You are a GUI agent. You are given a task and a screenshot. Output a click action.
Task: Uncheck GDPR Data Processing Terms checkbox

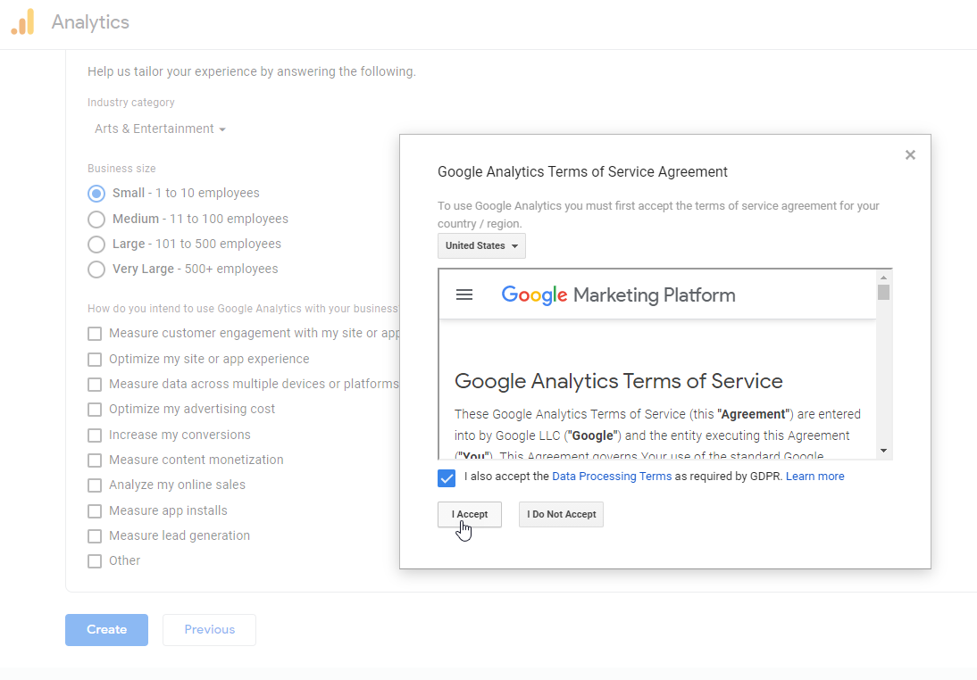(x=447, y=477)
